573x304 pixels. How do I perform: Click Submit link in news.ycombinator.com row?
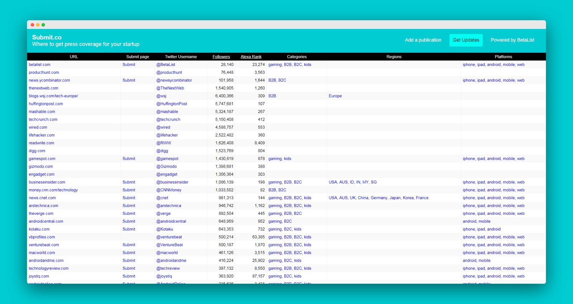click(x=129, y=81)
